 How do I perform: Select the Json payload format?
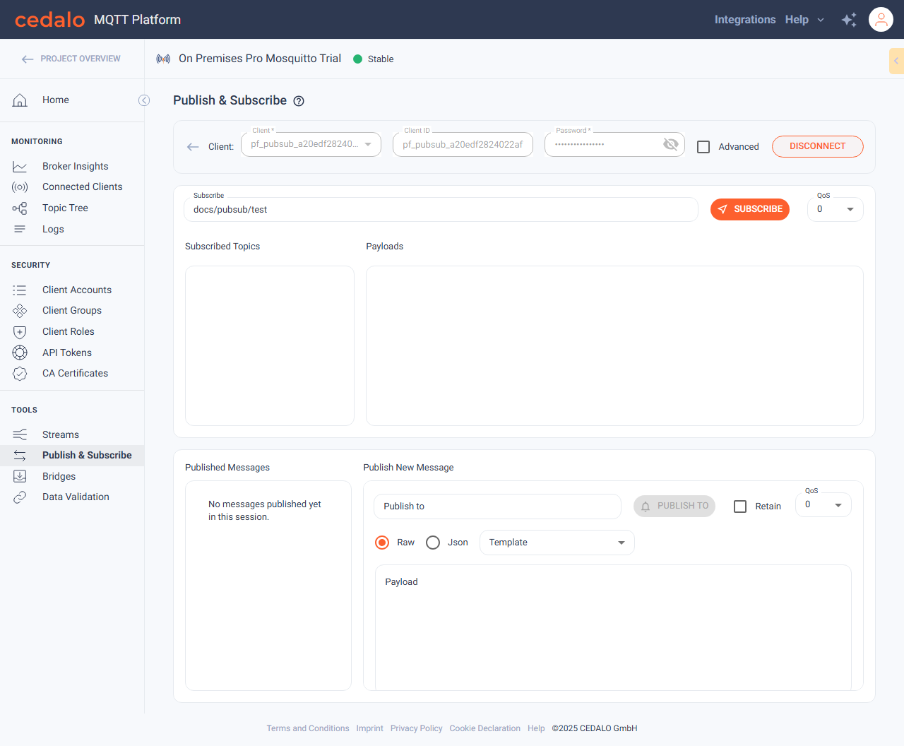pos(433,543)
